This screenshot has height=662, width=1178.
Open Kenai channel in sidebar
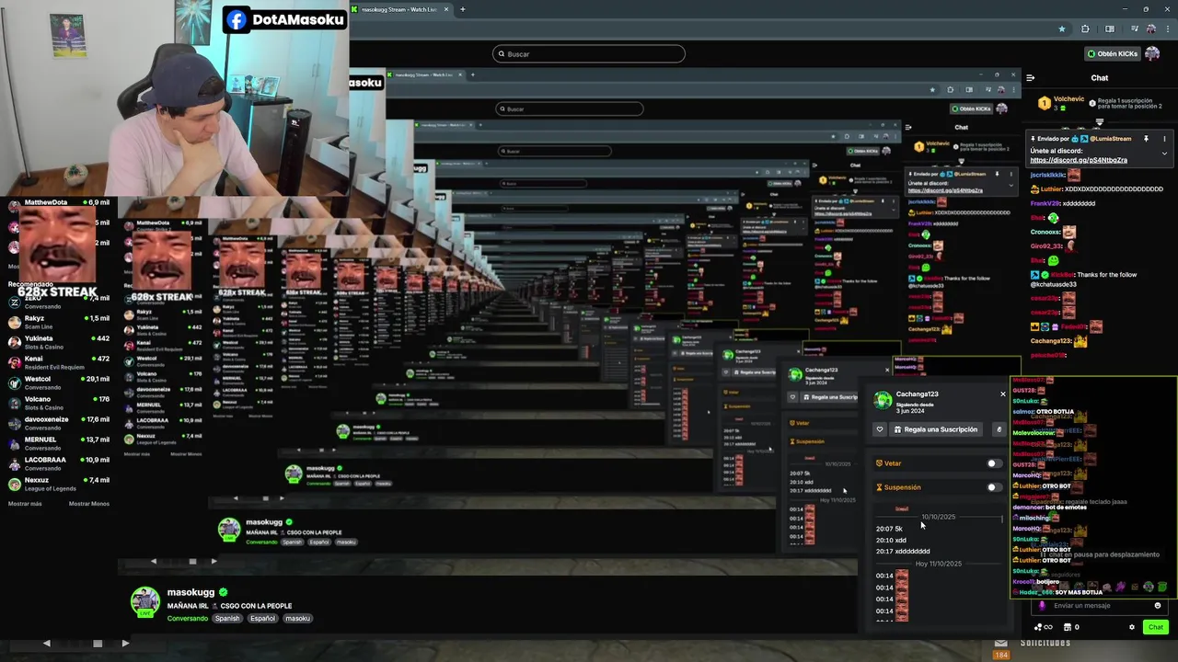59,362
